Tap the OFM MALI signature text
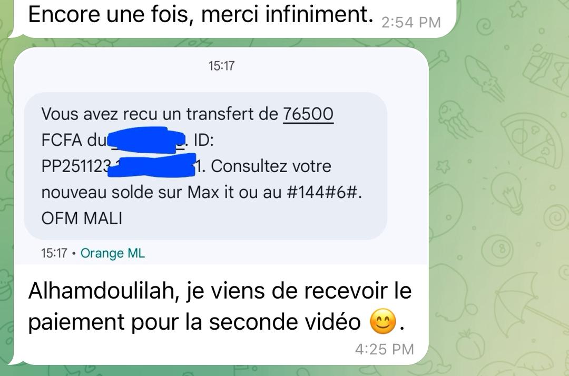569x376 pixels. point(82,218)
